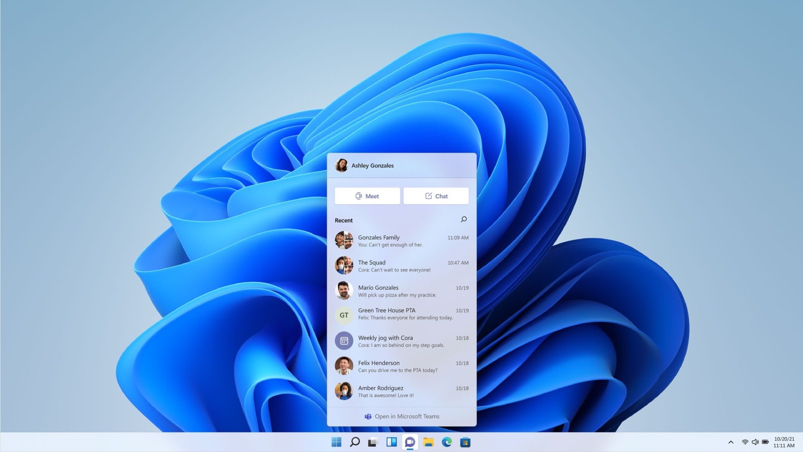Open Felix Henderson direct message

[x=402, y=366]
